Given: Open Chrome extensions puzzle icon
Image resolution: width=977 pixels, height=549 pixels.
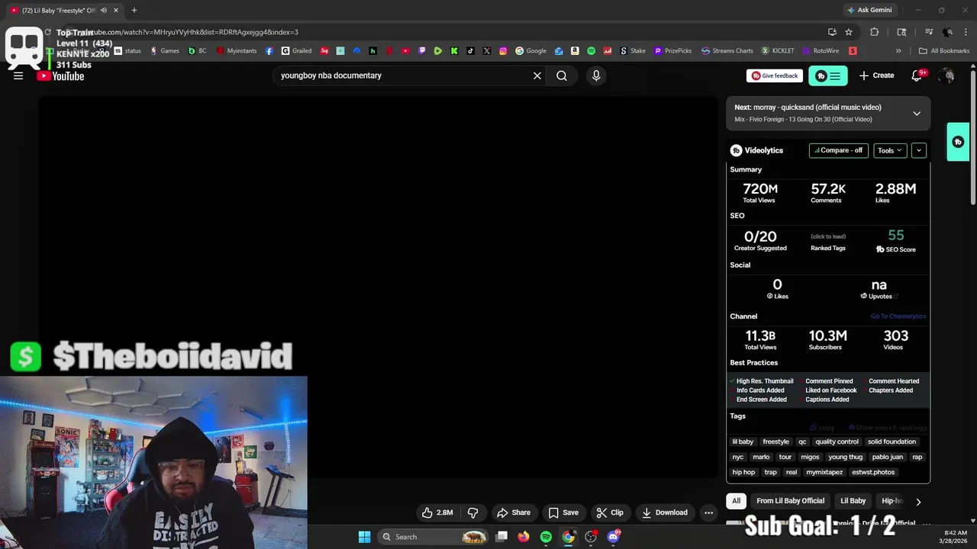Looking at the screenshot, I should tap(875, 32).
